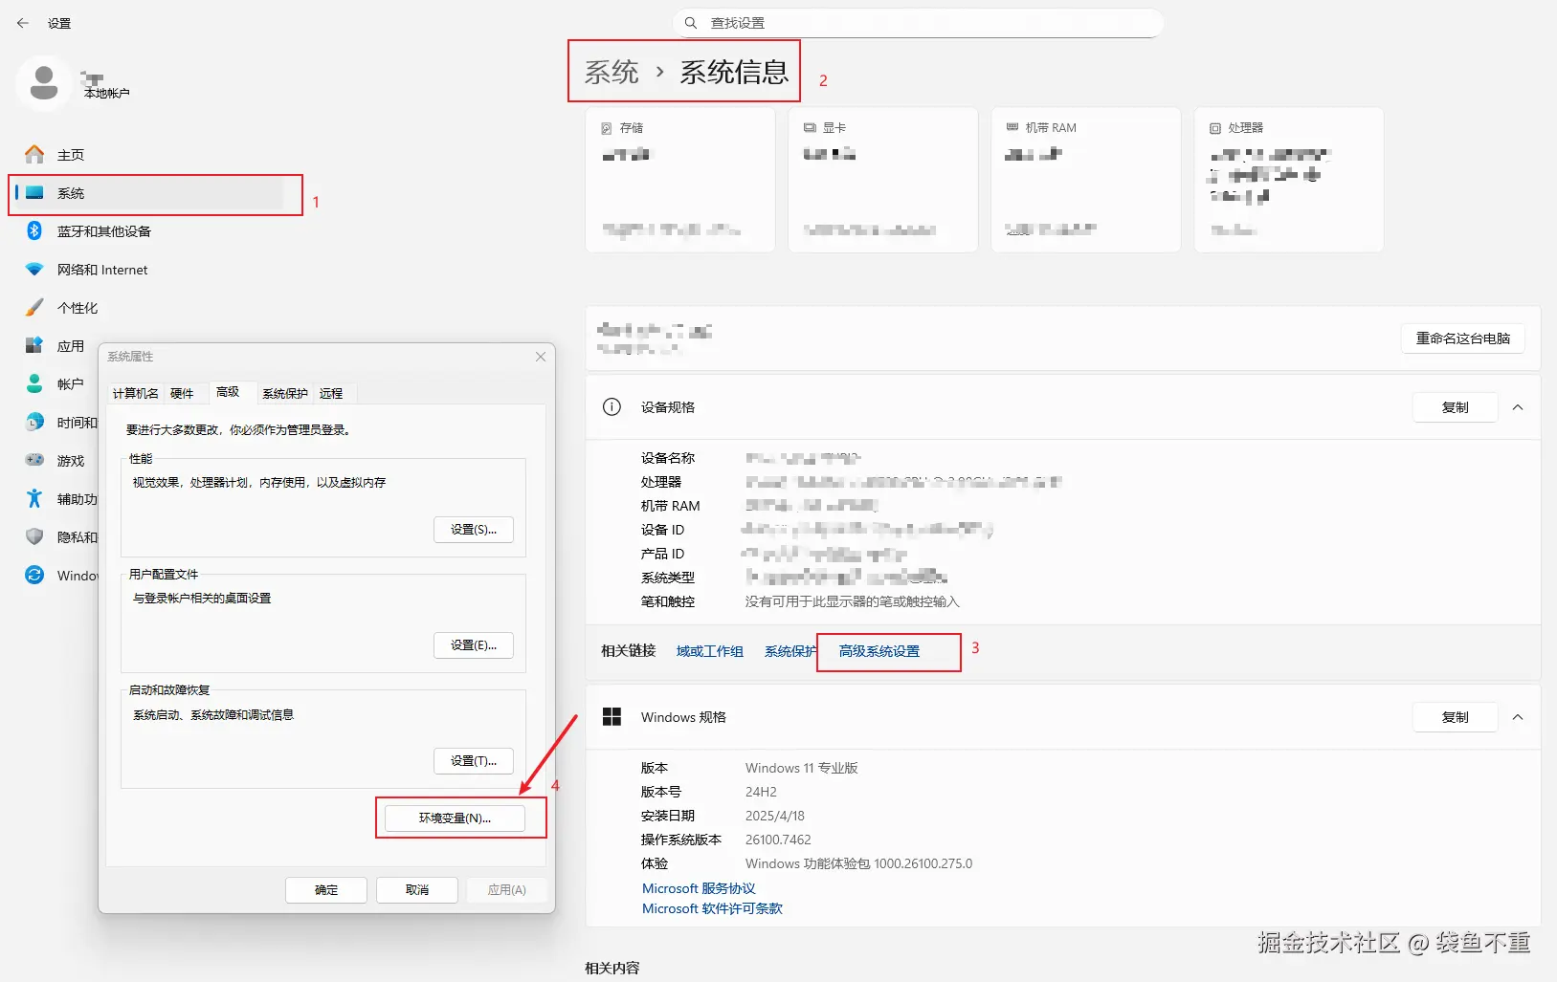Screen dimensions: 1557x982
Task: Click 重命名这台电脑 button
Action: coord(1463,338)
